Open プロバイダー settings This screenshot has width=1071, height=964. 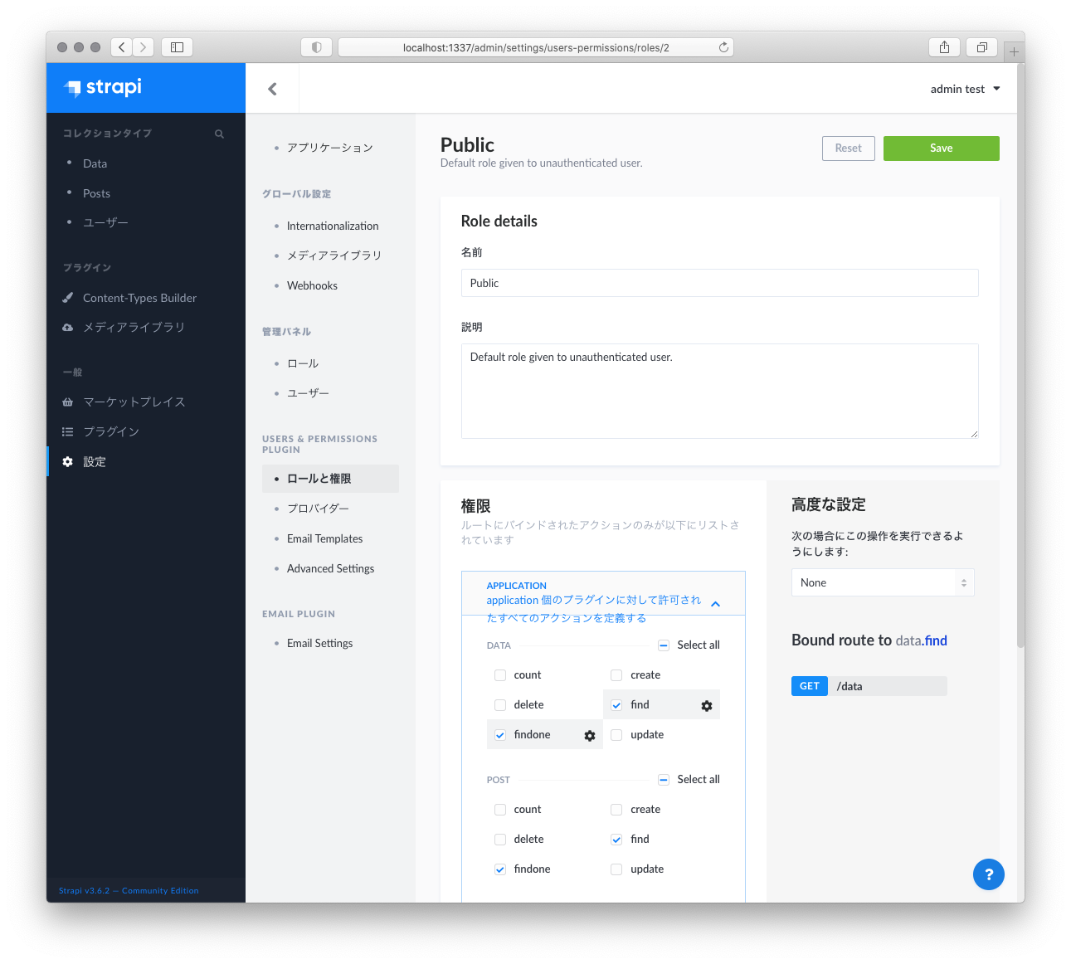[318, 509]
